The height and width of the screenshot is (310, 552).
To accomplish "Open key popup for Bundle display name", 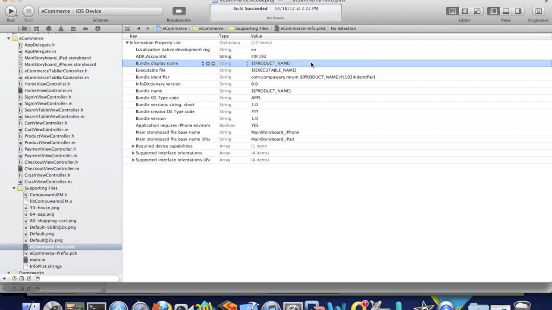I will (203, 63).
